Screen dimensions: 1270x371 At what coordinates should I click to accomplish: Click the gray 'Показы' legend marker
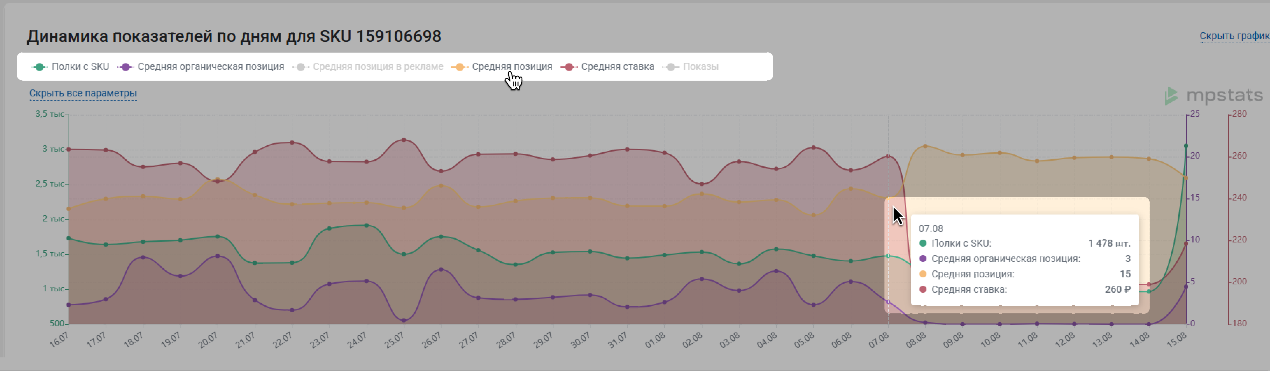(x=670, y=67)
